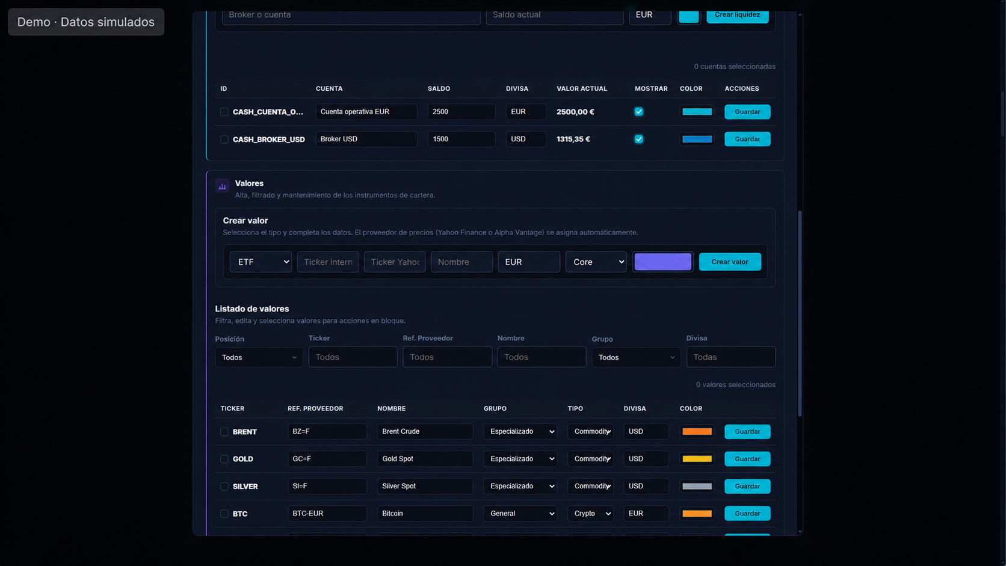
Task: Save the SILVER value row
Action: click(x=747, y=486)
